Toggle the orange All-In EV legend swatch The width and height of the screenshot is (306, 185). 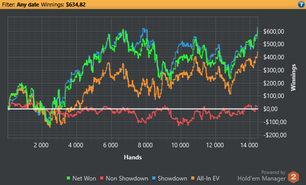tap(193, 178)
